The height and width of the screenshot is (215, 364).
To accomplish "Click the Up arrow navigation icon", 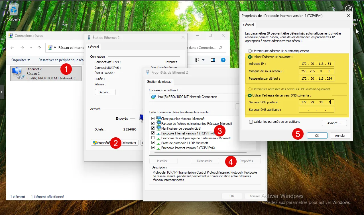I will (39, 48).
